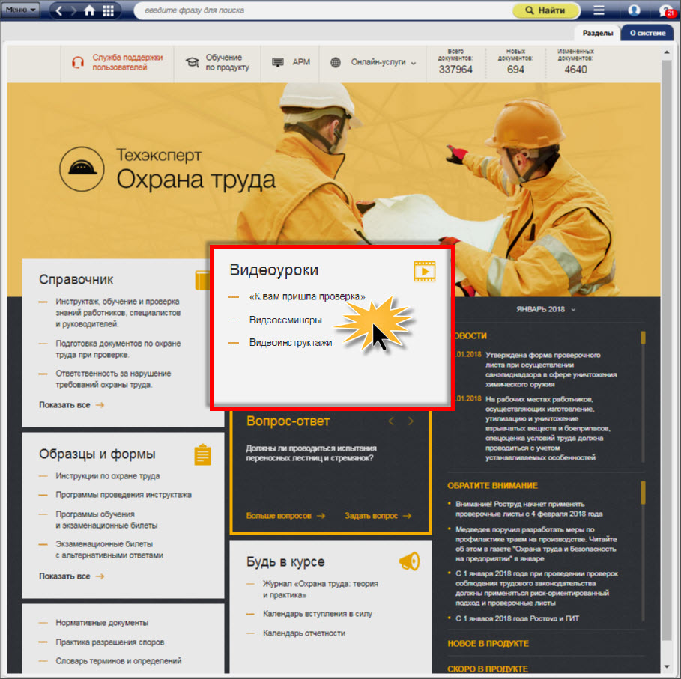The image size is (681, 679).
Task: Click the hamburger list icon beside Найти
Action: pos(599,10)
